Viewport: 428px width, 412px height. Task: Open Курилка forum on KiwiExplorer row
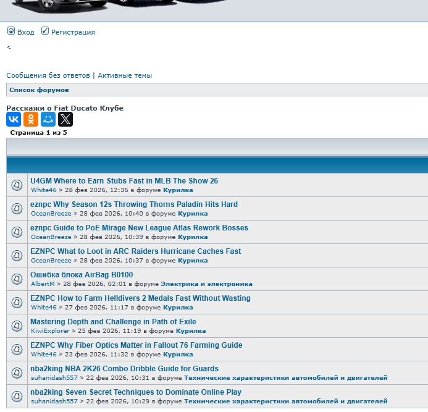(191, 331)
